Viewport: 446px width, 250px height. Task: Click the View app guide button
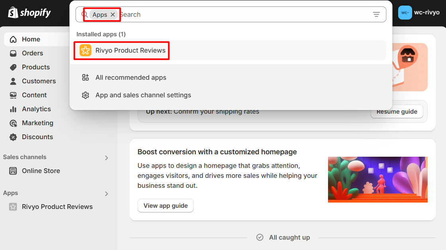click(x=165, y=206)
